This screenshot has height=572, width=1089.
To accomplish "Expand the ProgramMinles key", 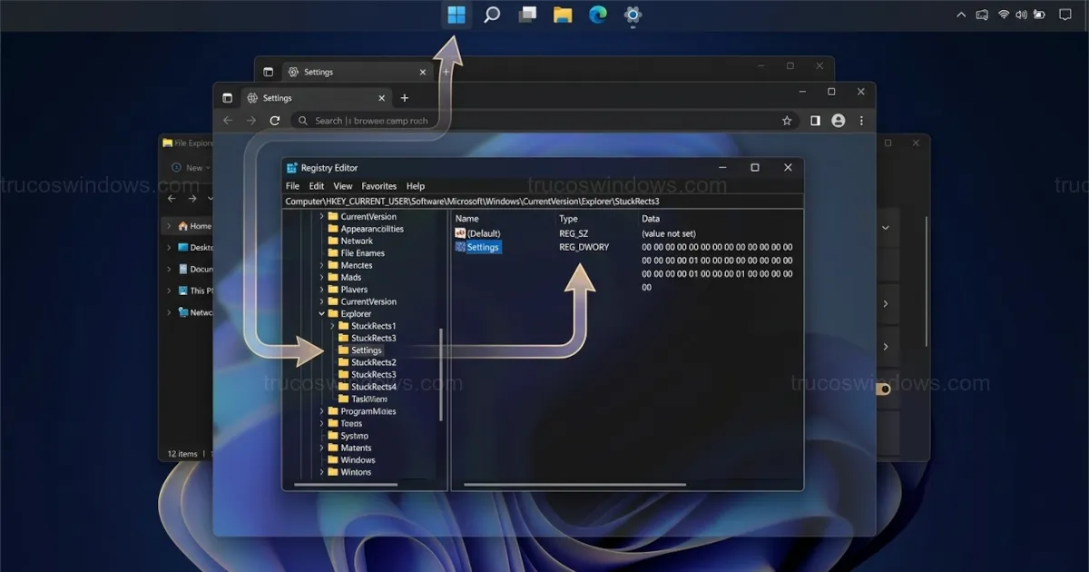I will (x=322, y=411).
